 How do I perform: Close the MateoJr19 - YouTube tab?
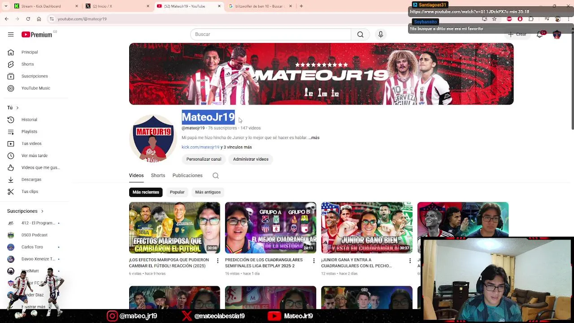click(x=219, y=6)
